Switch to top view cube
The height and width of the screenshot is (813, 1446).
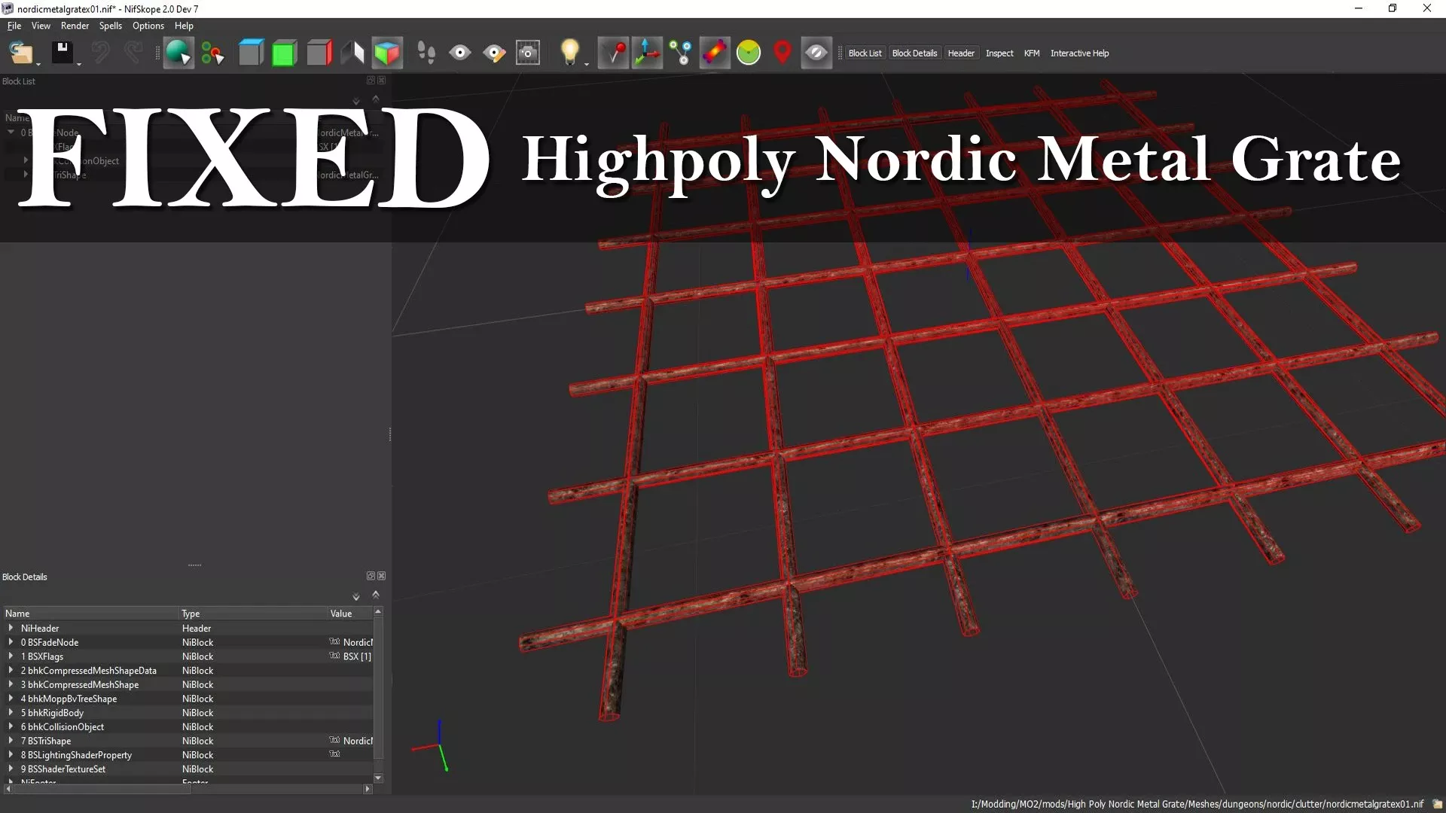coord(251,53)
